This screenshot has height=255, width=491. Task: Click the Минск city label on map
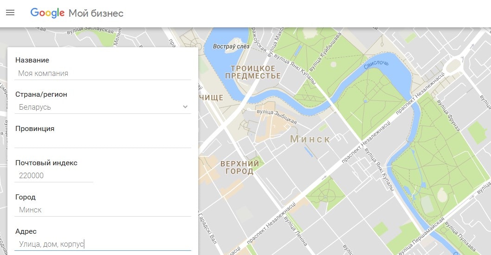click(x=310, y=139)
